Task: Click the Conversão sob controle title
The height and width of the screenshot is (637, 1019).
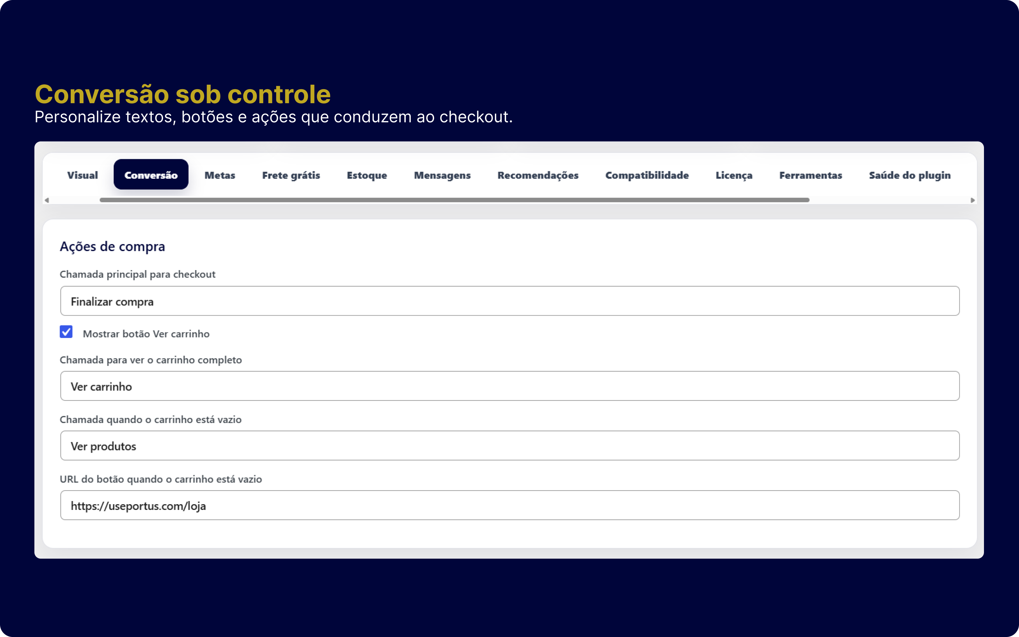Action: click(183, 94)
